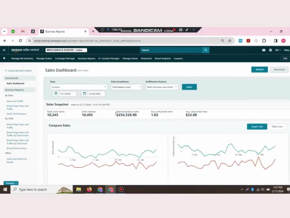Image resolution: width=290 pixels, height=218 pixels.
Task: Open A+ Content Manager menu
Action: point(109,58)
